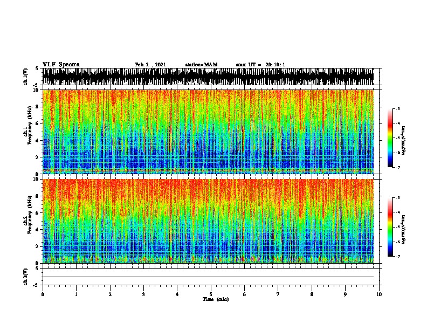Image resolution: width=427 pixels, height=330 pixels.
Task: Click the black ch.1 voltage waveform strip
Action: tap(208, 77)
